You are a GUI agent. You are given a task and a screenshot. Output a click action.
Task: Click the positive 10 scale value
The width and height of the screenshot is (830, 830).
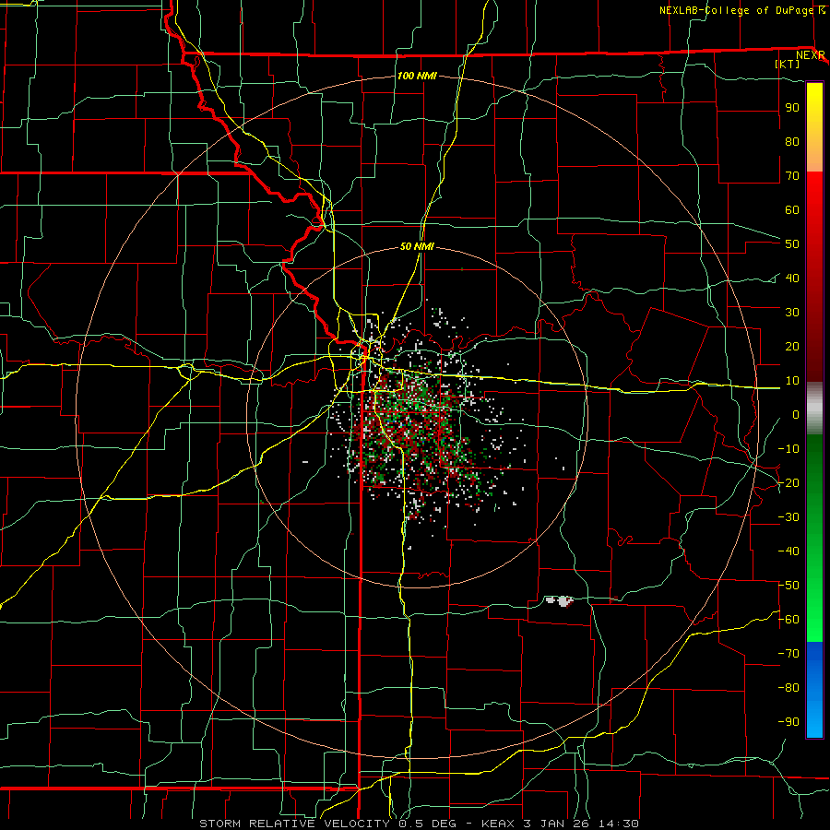792,381
